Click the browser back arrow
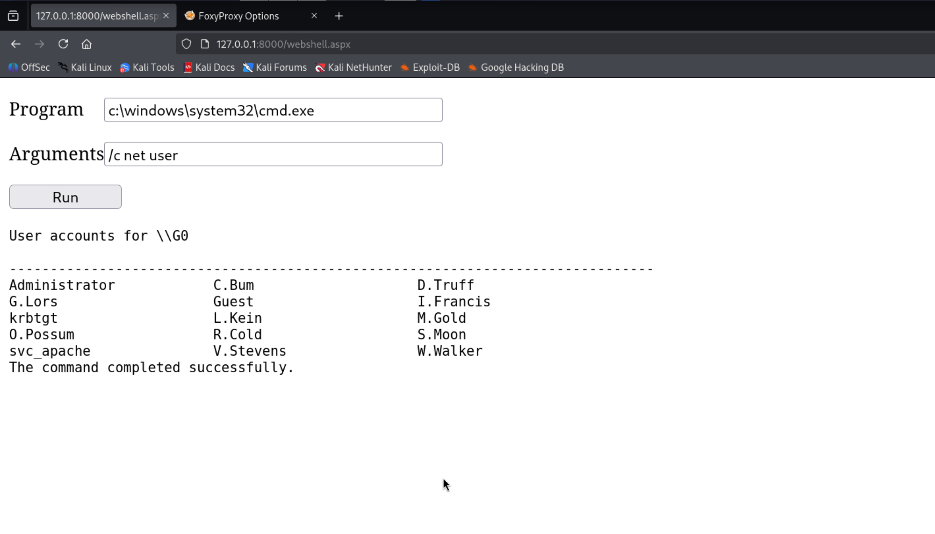Viewport: 935px width, 534px height. (x=16, y=44)
